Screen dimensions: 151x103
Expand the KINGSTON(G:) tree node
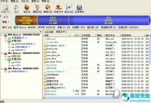pos(6,72)
